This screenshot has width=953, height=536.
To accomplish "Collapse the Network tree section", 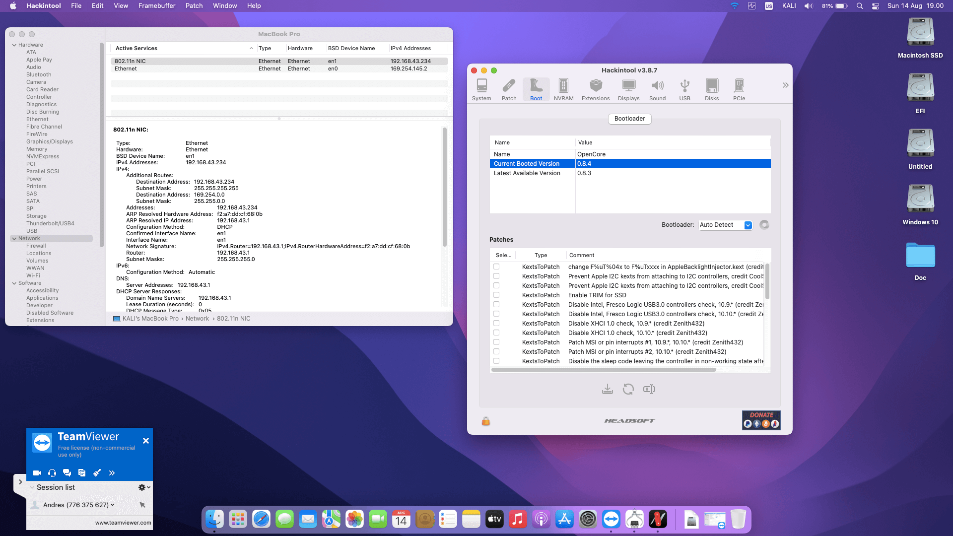I will tap(14, 239).
